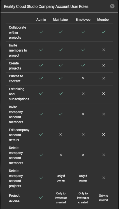Click Member X for Invite members to project
This screenshot has height=209, width=119.
[x=104, y=50]
